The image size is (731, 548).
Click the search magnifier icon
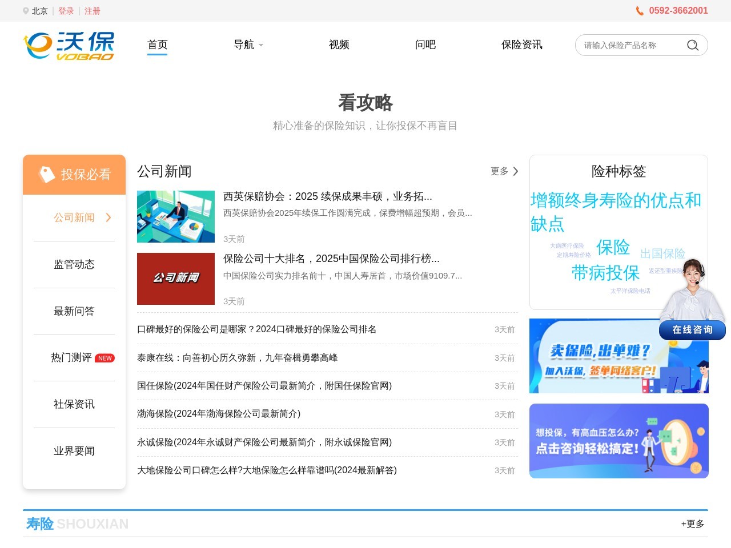point(693,45)
